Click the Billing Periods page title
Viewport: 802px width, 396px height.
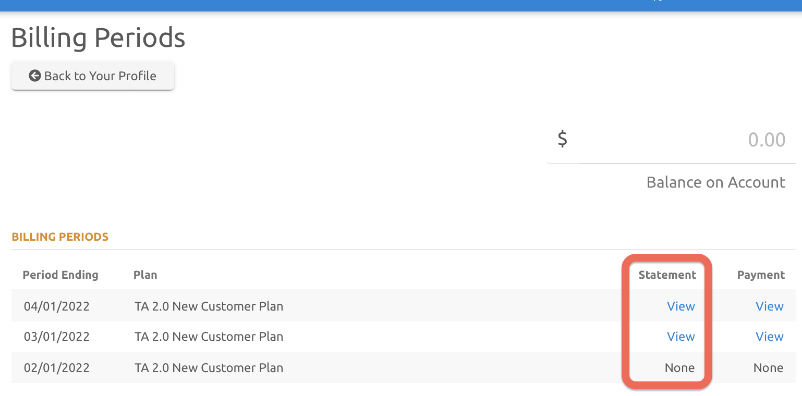(98, 37)
